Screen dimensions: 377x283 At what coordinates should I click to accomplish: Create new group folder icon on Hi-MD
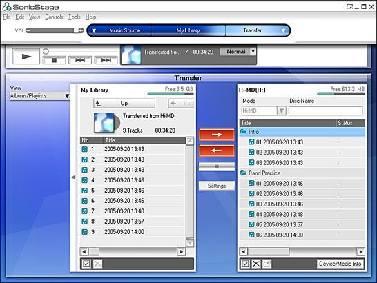tap(267, 264)
